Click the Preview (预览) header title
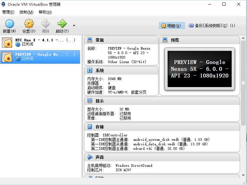Image resolution: width=247 pixels, height=185 pixels. point(175,40)
